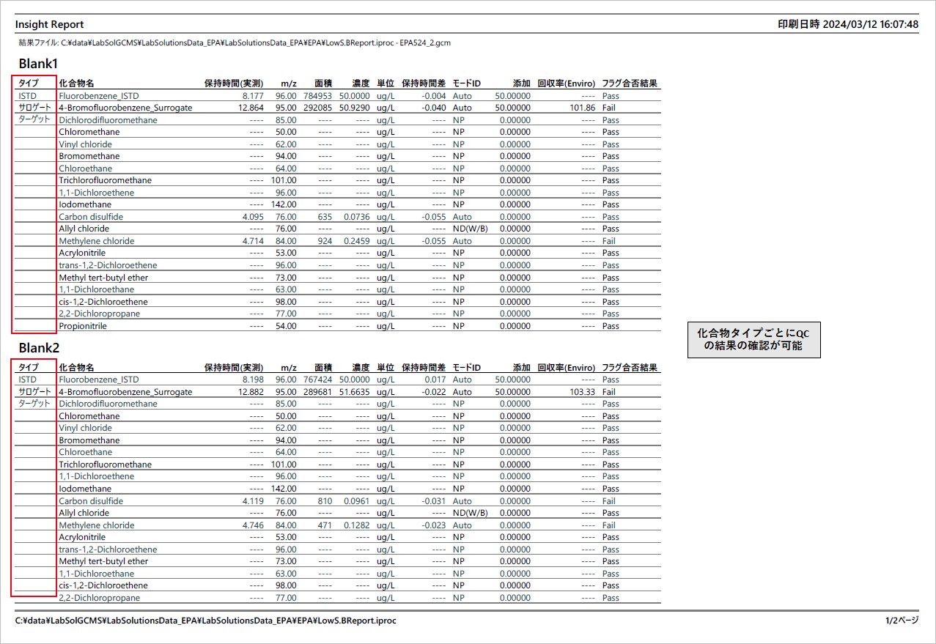Click the Insight Report title
The height and width of the screenshot is (644, 936).
[49, 25]
